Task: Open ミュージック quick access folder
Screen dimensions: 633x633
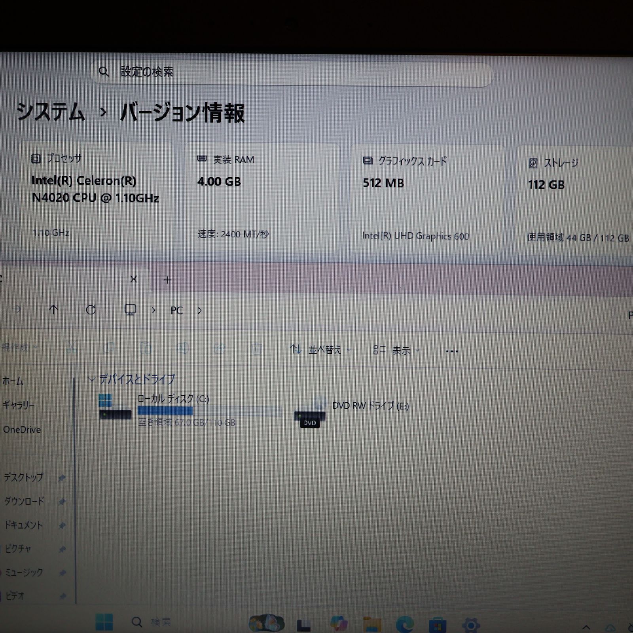Action: point(24,572)
